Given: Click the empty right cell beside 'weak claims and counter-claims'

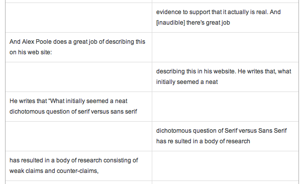Looking at the screenshot, I should [x=225, y=166].
